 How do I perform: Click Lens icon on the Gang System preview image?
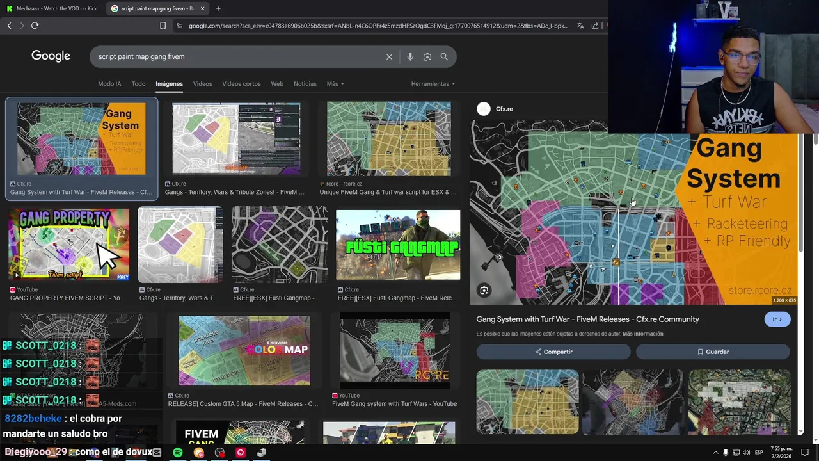point(484,291)
